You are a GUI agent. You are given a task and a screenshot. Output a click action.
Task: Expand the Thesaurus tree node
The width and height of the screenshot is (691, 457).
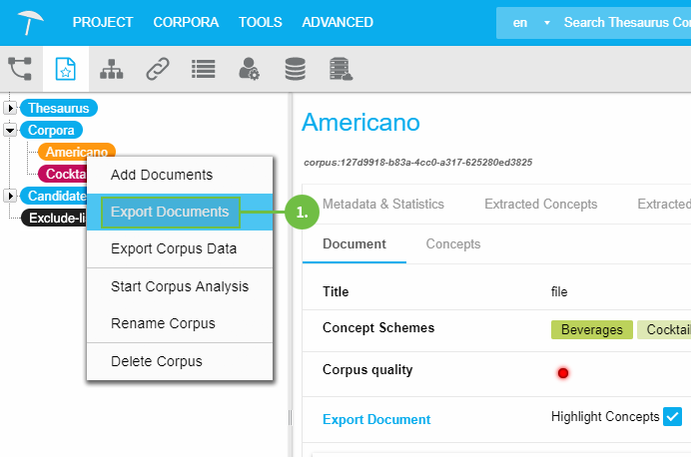pyautogui.click(x=11, y=108)
